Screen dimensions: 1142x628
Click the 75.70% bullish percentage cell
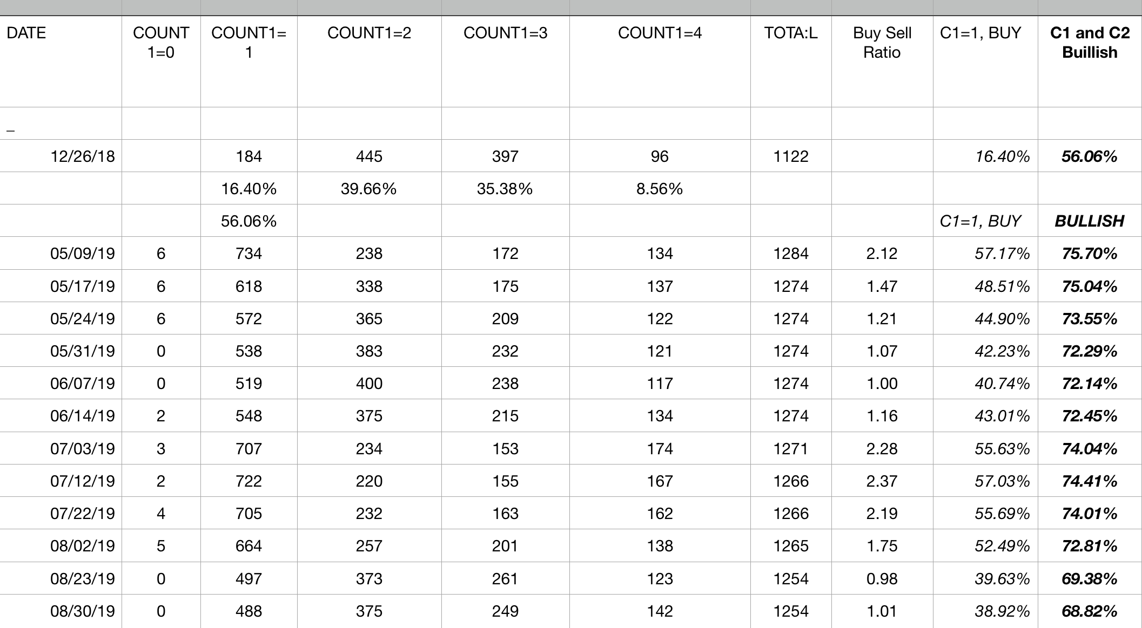pyautogui.click(x=1089, y=254)
